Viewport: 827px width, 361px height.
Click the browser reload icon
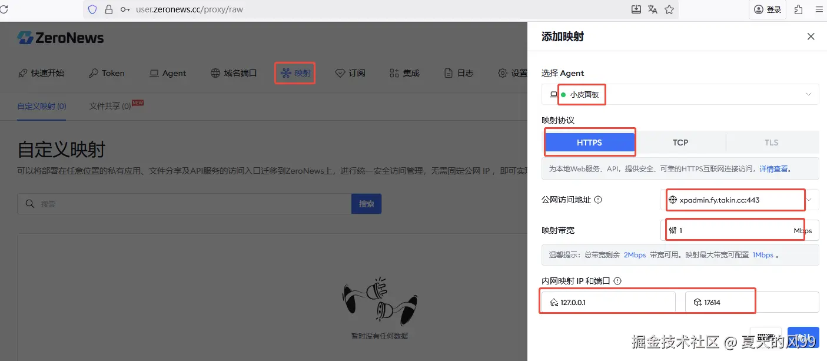(x=3, y=9)
